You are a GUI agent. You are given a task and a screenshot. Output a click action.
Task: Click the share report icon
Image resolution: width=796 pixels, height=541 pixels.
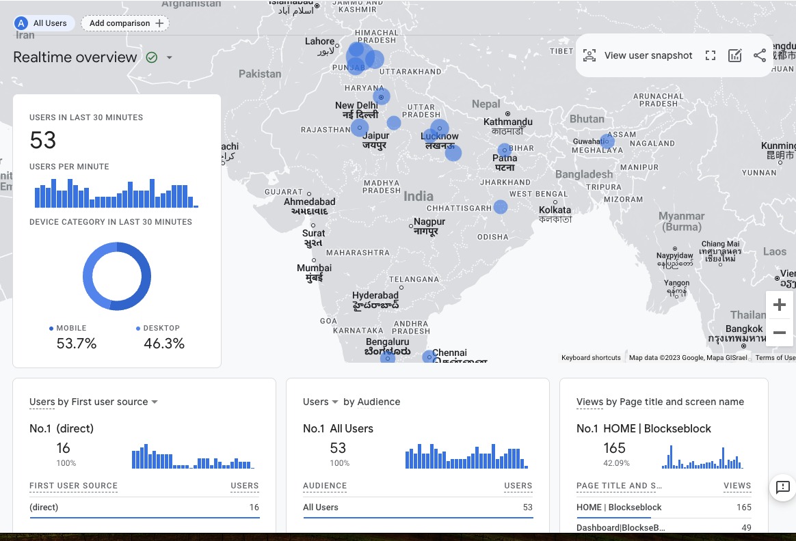click(x=760, y=55)
